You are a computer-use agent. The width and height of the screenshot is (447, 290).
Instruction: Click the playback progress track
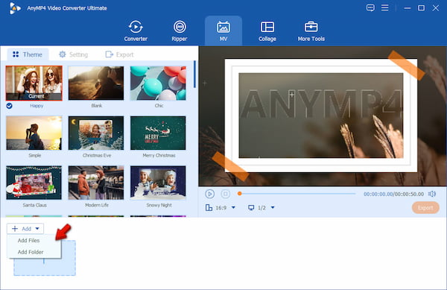pyautogui.click(x=297, y=194)
